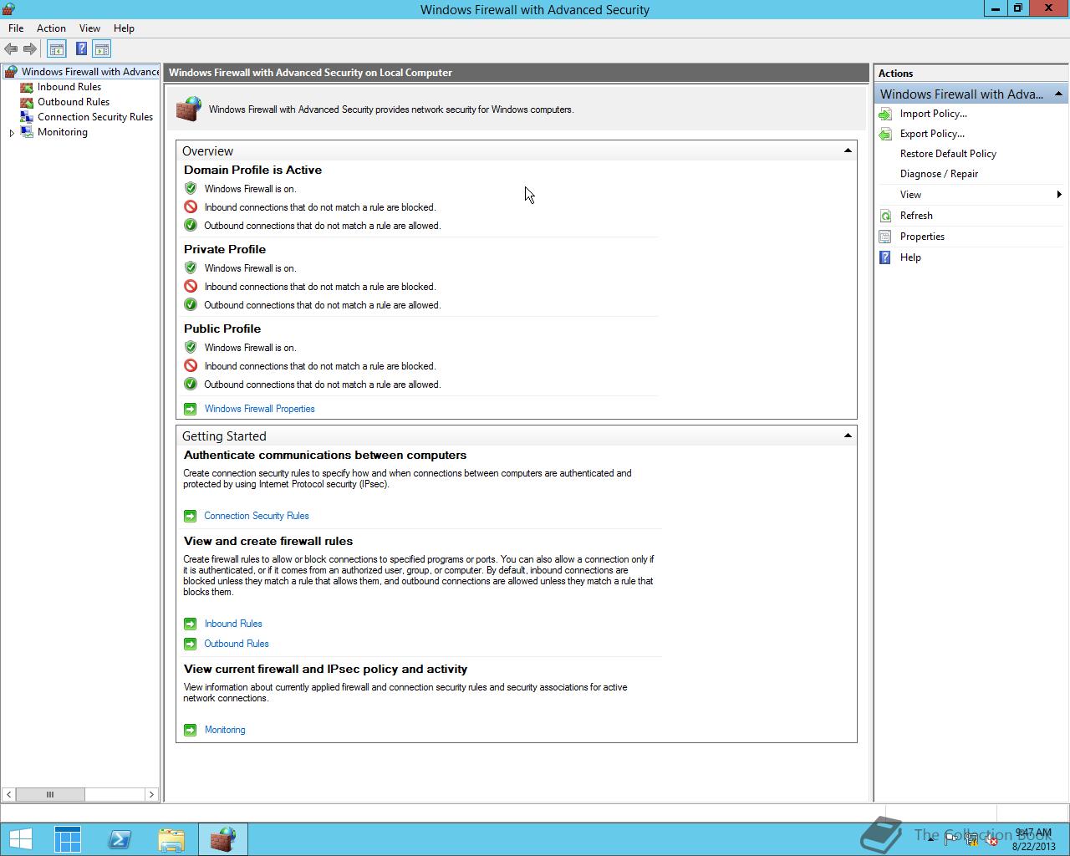Click the Refresh icon in Actions pane

click(x=885, y=216)
